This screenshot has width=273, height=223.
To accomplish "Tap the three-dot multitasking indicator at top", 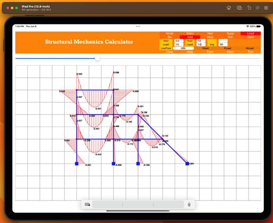I will (x=138, y=27).
